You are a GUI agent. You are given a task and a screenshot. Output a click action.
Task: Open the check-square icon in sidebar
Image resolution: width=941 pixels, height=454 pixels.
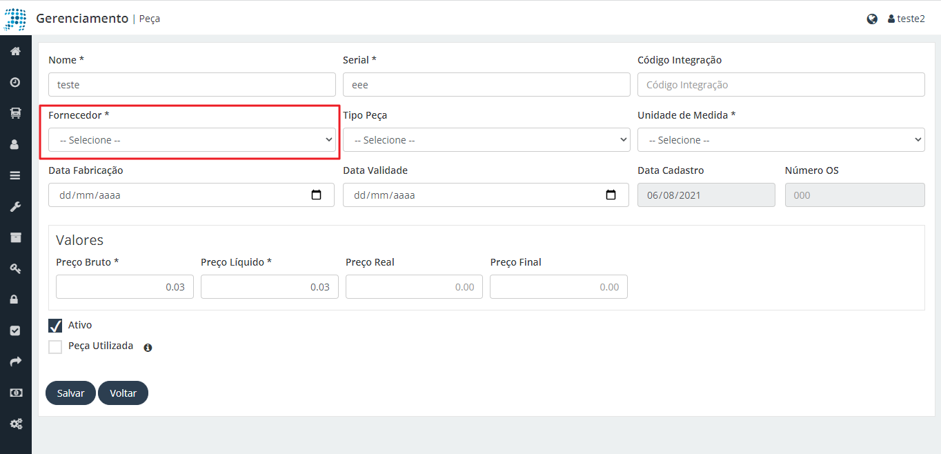pos(15,330)
